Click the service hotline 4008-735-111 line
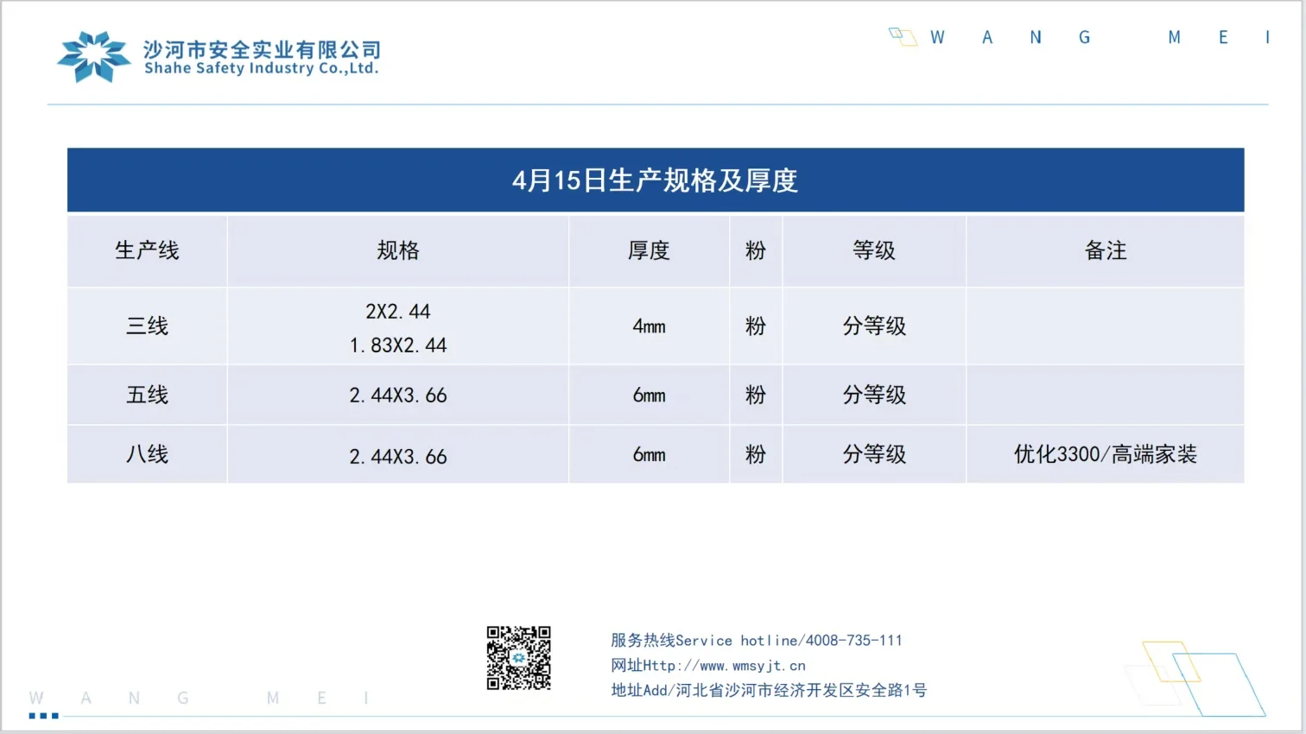The width and height of the screenshot is (1306, 734). tap(757, 640)
